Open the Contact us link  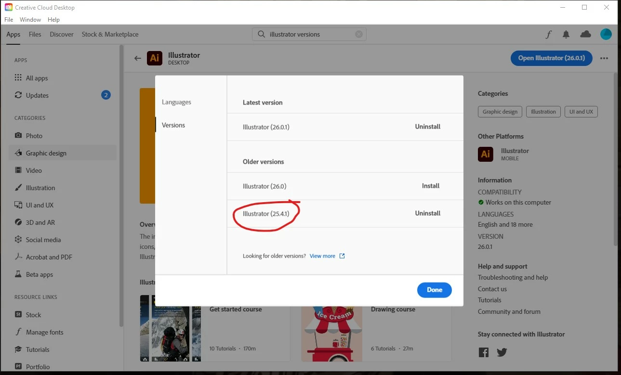pos(492,289)
